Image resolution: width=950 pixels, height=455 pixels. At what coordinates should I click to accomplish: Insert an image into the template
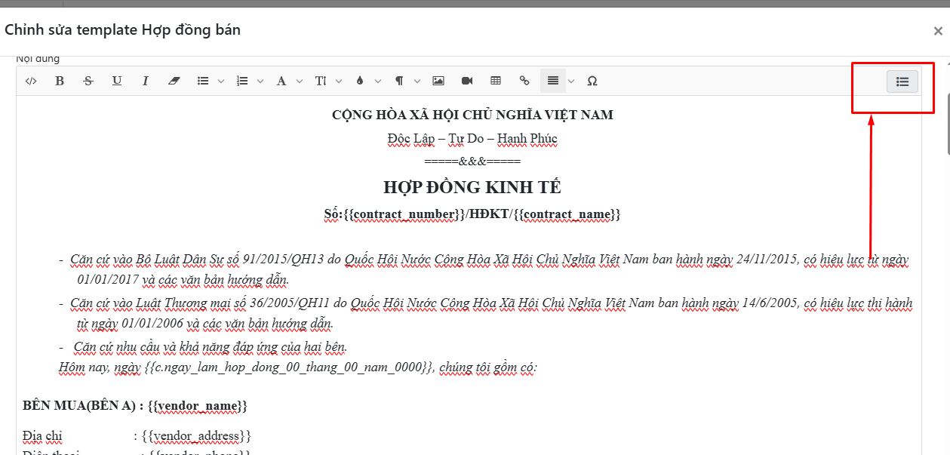(x=438, y=81)
